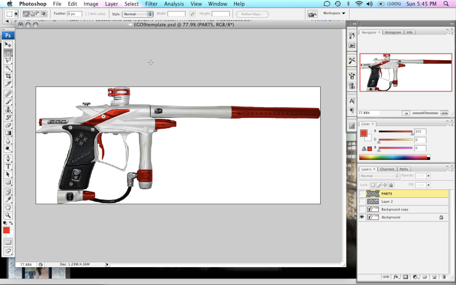Select the Lasso tool

(x=8, y=60)
